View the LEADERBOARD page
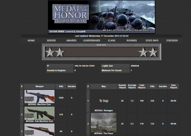The height and width of the screenshot is (136, 191). point(92,41)
